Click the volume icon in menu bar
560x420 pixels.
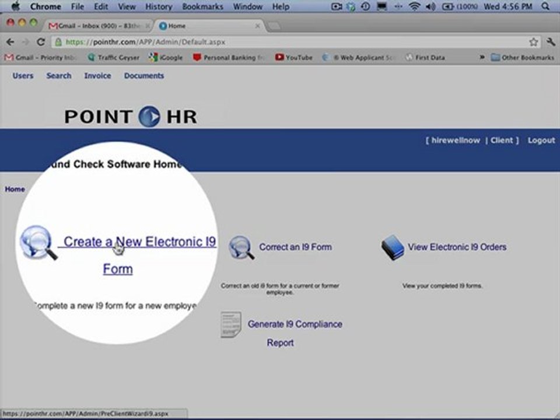430,6
